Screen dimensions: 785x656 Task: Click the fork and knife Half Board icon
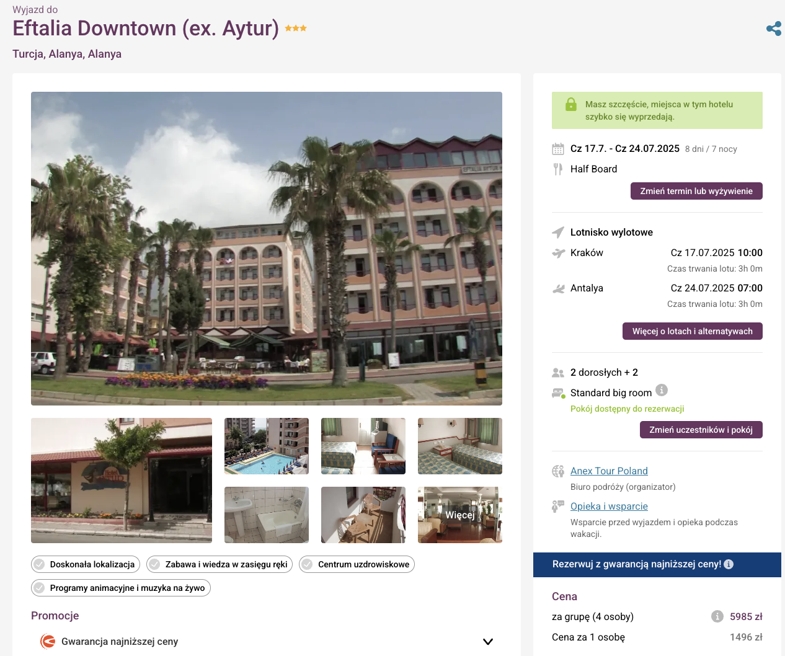558,169
